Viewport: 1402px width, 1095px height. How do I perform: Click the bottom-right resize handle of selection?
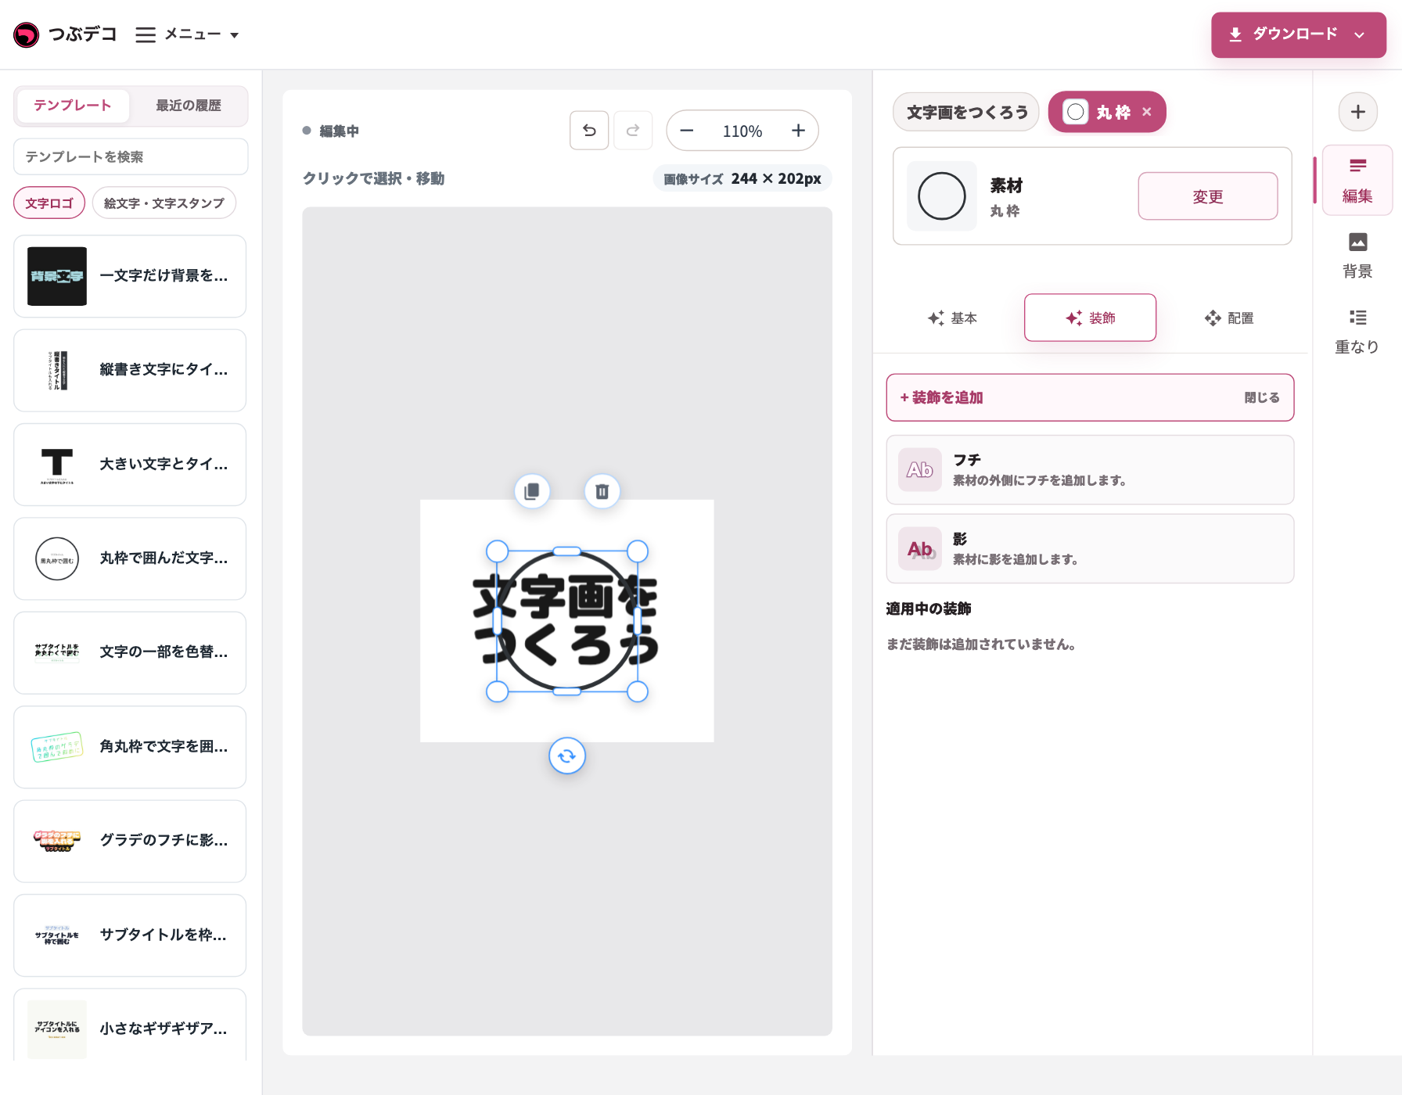click(x=638, y=691)
